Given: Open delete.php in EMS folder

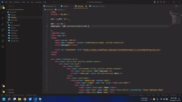Looking at the screenshot, I should [x=14, y=30].
